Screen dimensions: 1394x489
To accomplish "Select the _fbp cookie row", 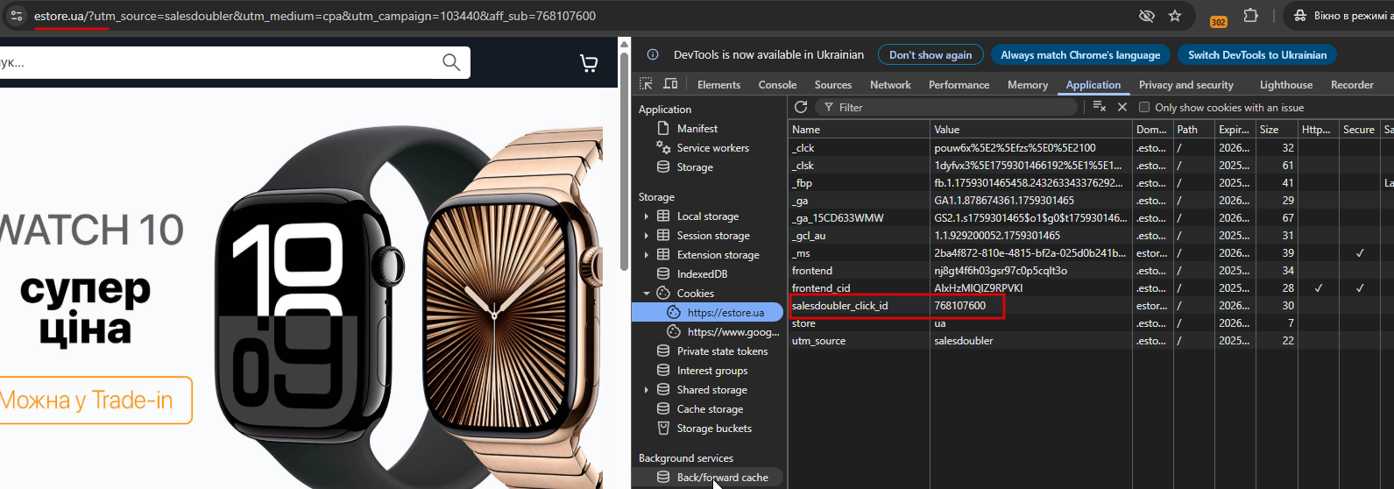I will click(x=1091, y=183).
